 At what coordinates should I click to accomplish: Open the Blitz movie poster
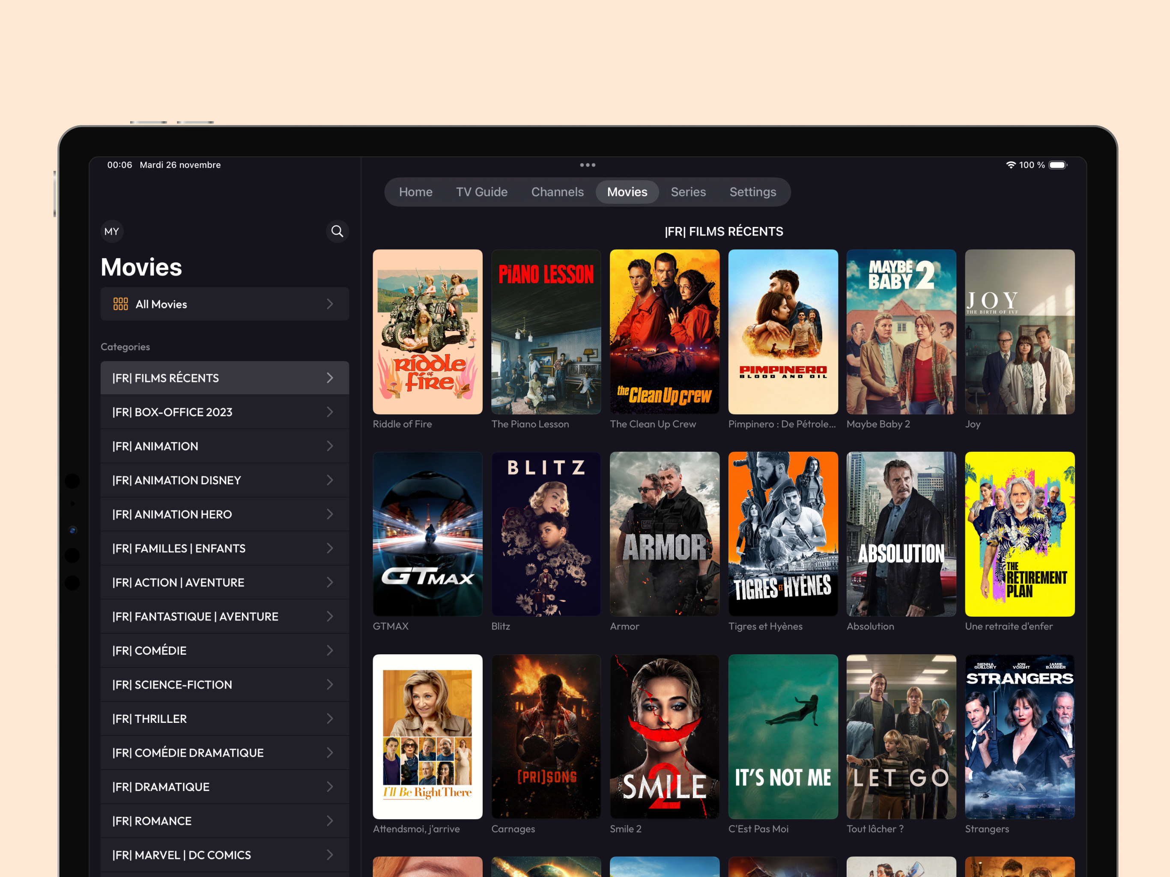point(546,534)
